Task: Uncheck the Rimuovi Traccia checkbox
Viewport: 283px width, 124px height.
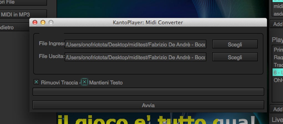Action: click(36, 82)
